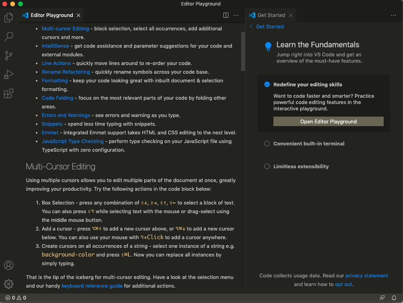Open the Source Control view

(9, 56)
